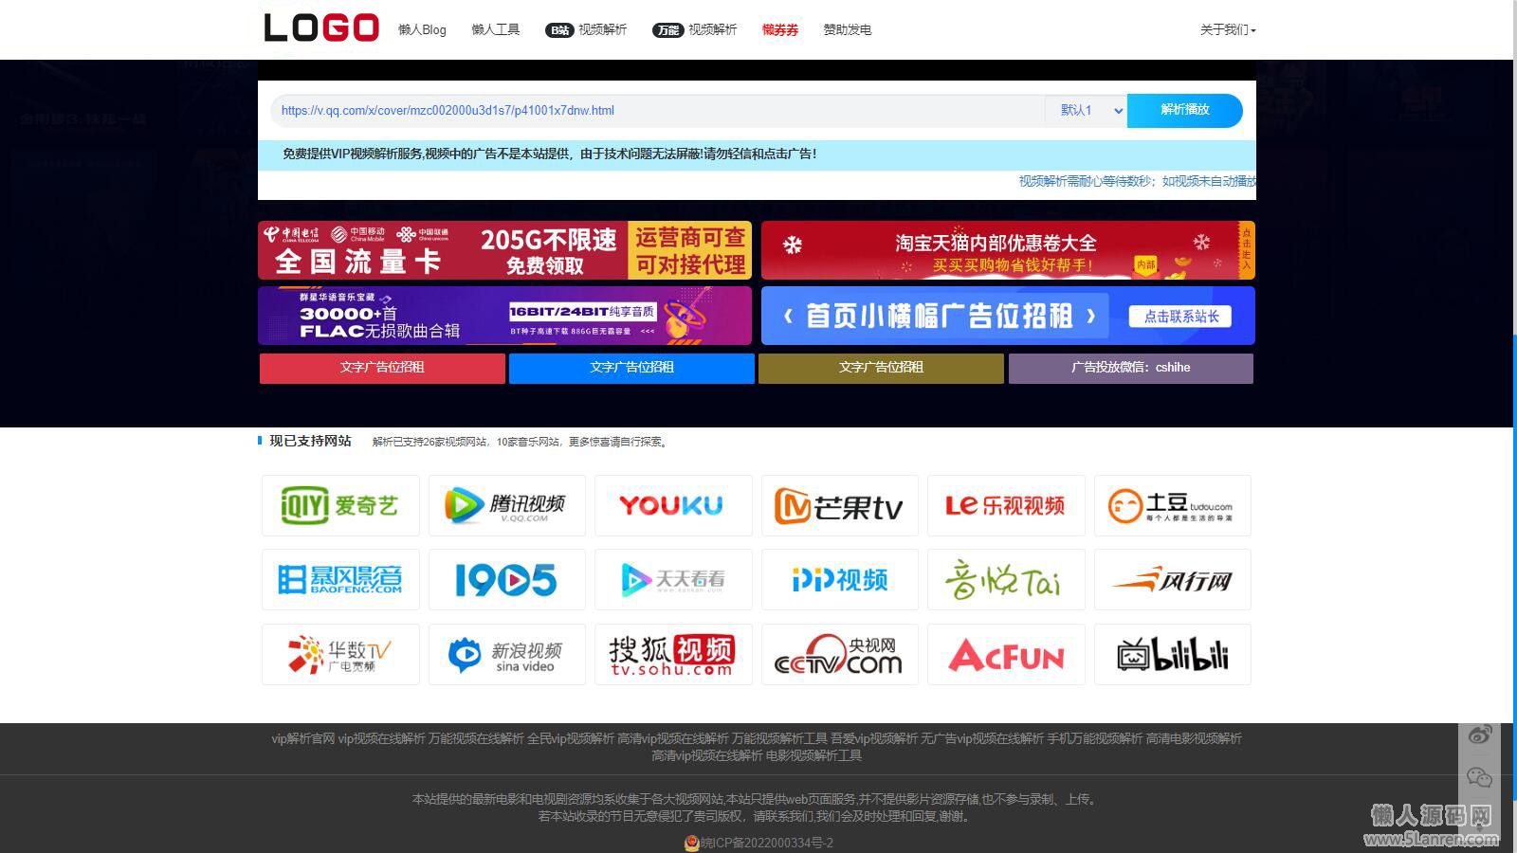
Task: Click the red 文字广告位招租 button
Action: (382, 368)
